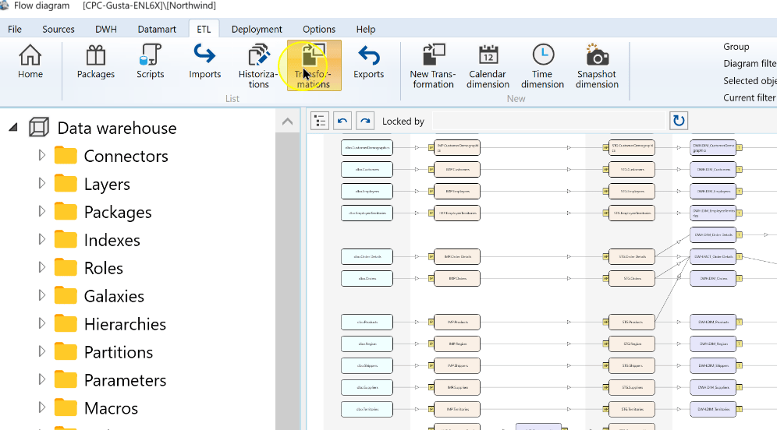Switch to the Sources tab
777x430 pixels.
point(59,29)
